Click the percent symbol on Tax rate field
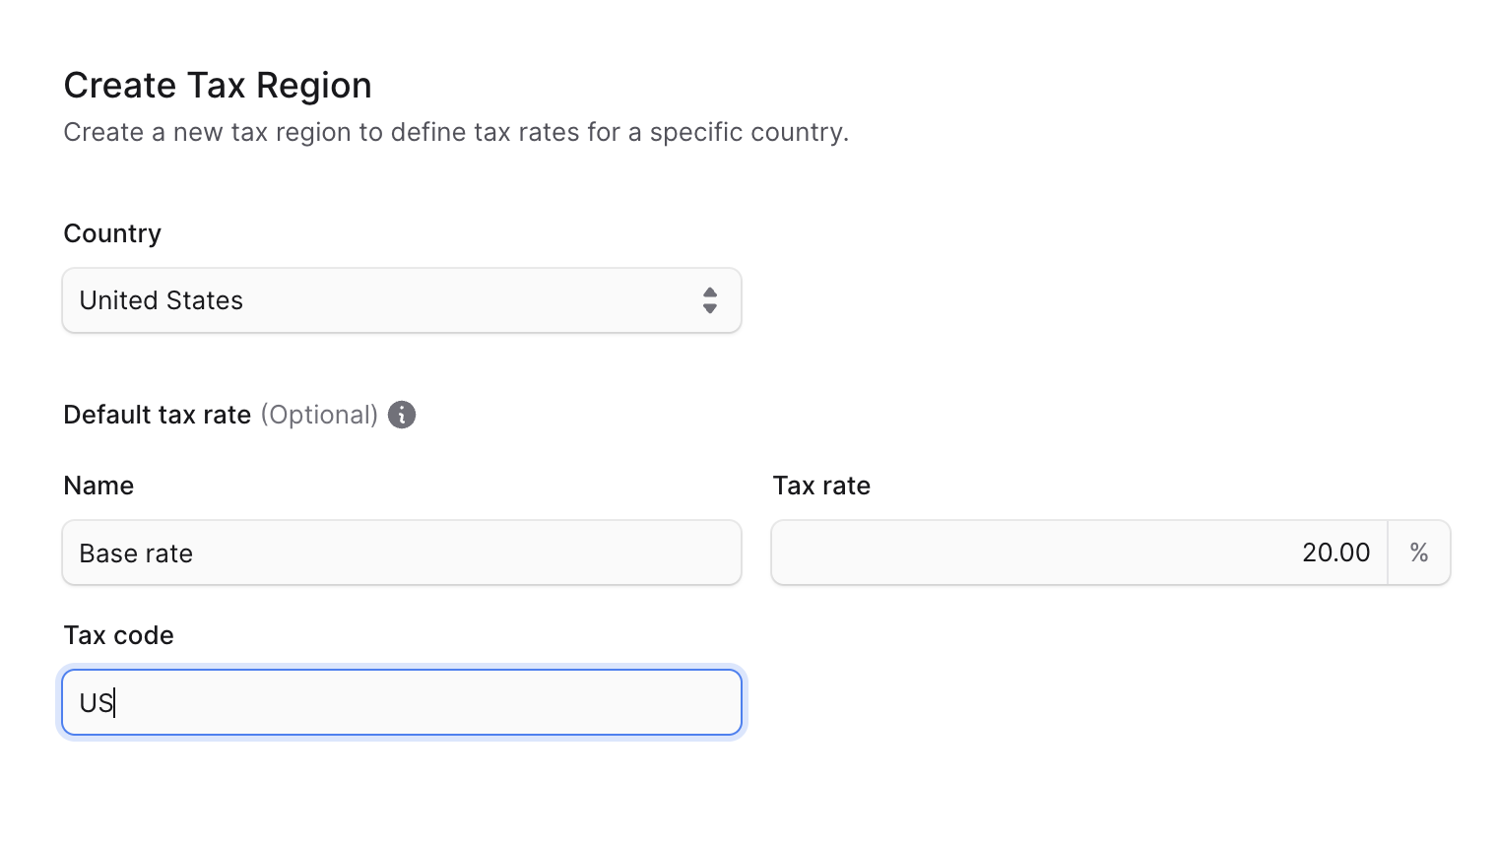1497x845 pixels. tap(1419, 552)
